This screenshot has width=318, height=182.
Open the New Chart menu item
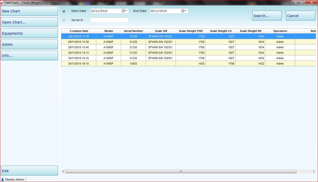29,11
